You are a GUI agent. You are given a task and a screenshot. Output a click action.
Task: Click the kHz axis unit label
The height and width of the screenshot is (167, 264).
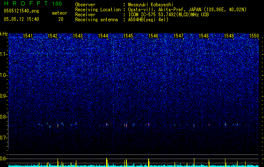pos(4,34)
